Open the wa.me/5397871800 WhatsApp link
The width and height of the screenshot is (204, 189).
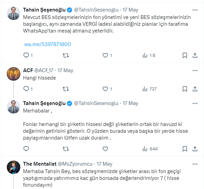(x=47, y=44)
